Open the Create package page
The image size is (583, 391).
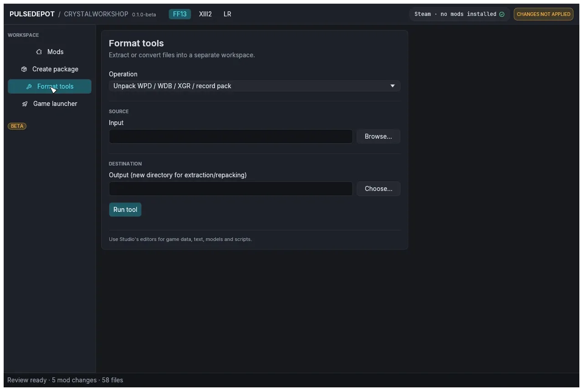point(50,69)
